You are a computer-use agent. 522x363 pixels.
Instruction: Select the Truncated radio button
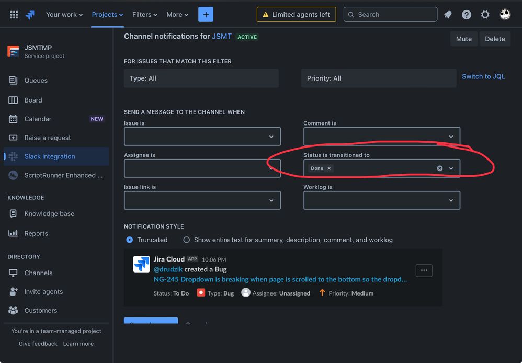(x=130, y=240)
